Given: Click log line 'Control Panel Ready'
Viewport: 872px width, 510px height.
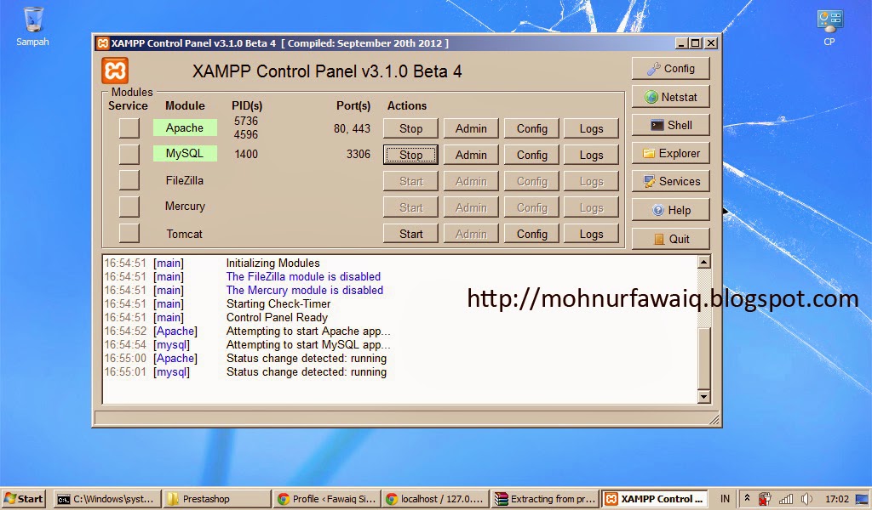Looking at the screenshot, I should click(277, 317).
